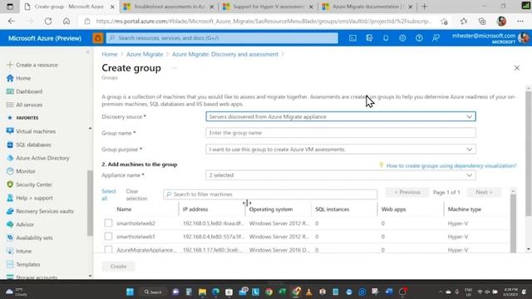Switch to Support for Hyper-V browser tab
This screenshot has height=299, width=532.
(268, 7)
